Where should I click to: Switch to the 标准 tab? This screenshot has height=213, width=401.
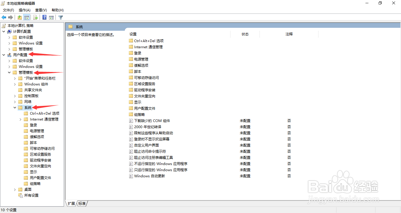[x=81, y=203]
